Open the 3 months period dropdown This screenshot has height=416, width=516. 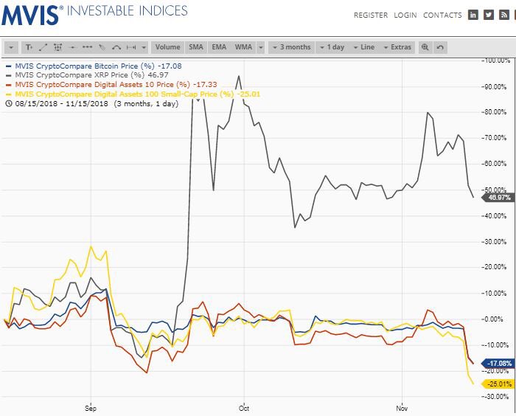tap(292, 47)
